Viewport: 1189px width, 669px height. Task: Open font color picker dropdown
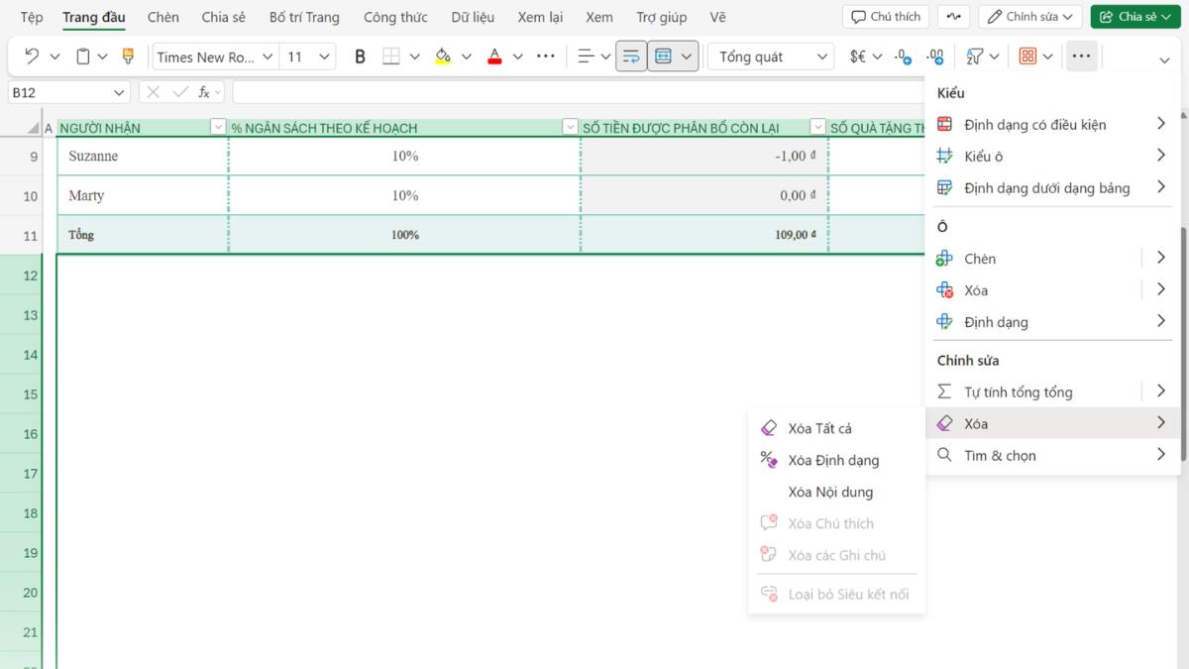(518, 56)
